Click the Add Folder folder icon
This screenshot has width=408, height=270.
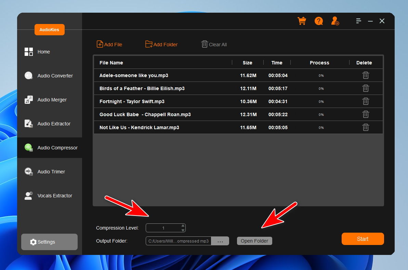149,44
